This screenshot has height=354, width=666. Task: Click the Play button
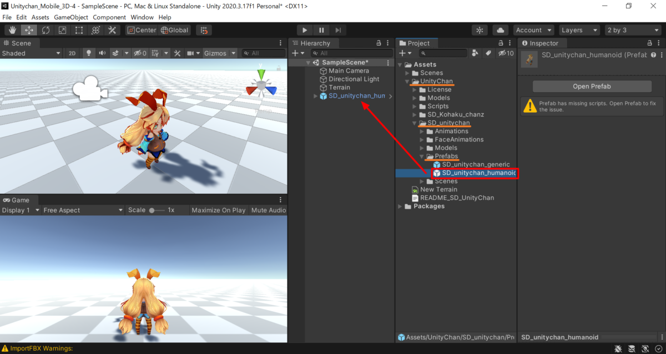pyautogui.click(x=305, y=30)
